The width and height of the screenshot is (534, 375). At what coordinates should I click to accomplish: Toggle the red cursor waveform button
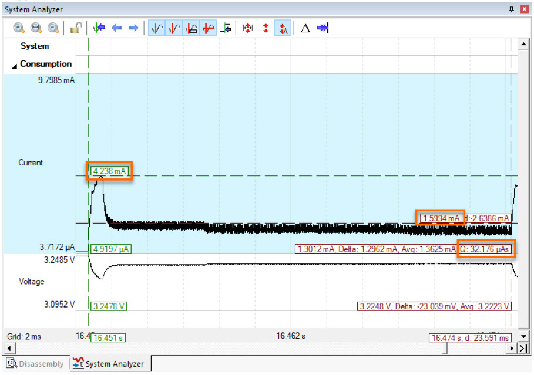[174, 28]
